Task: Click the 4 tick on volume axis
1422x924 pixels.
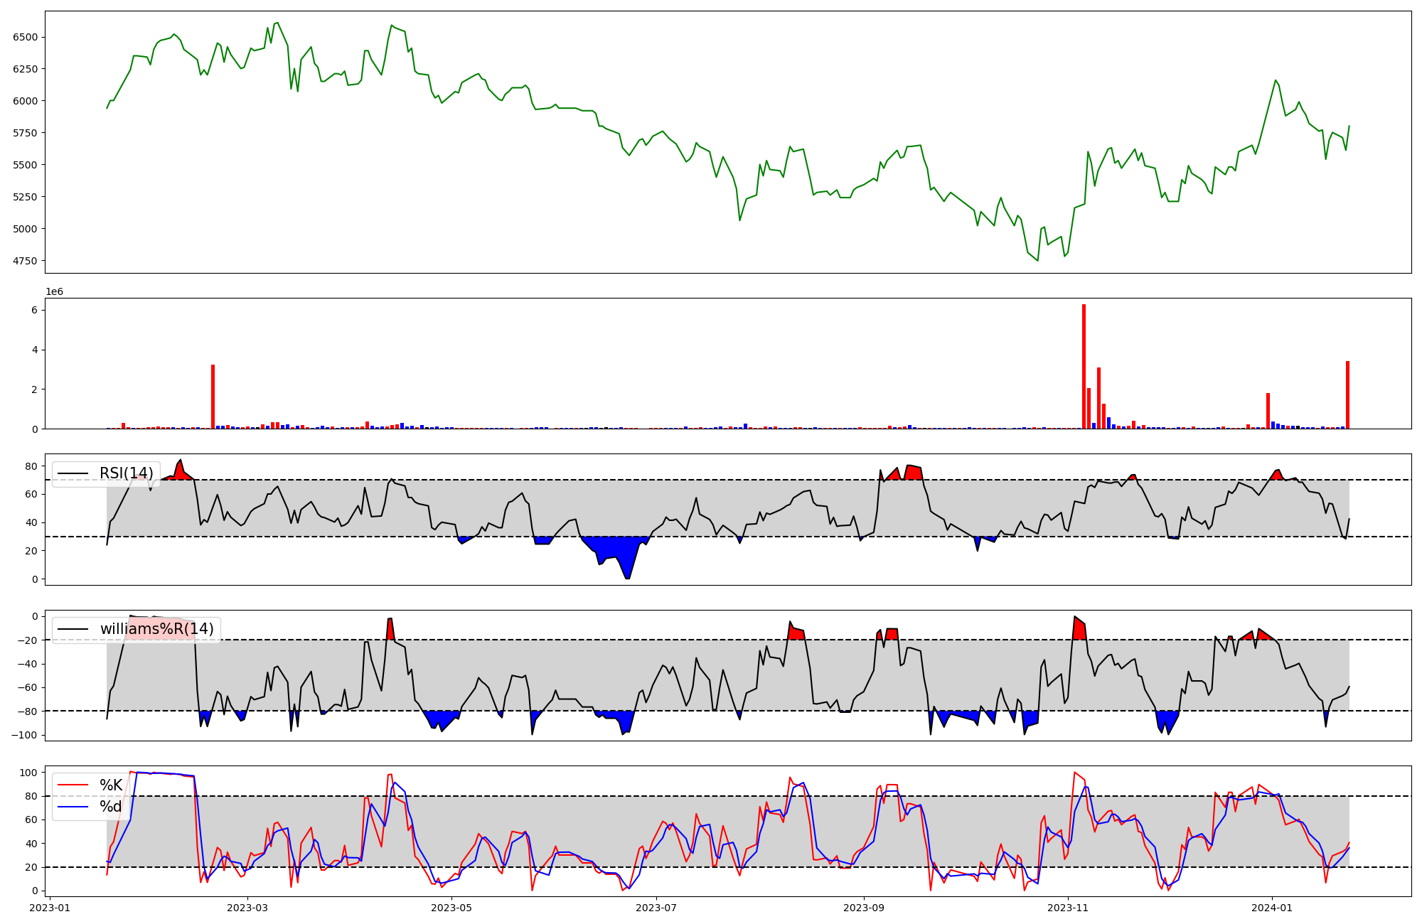Action: (36, 350)
